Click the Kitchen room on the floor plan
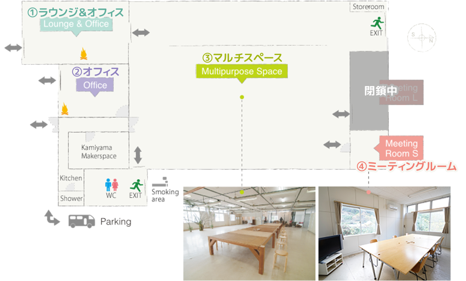Image resolution: width=466 pixels, height=281 pixels. click(71, 178)
